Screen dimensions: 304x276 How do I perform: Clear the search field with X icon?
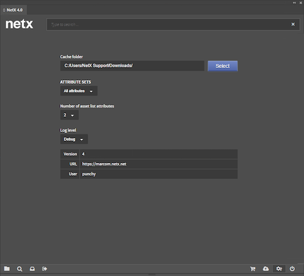293,24
